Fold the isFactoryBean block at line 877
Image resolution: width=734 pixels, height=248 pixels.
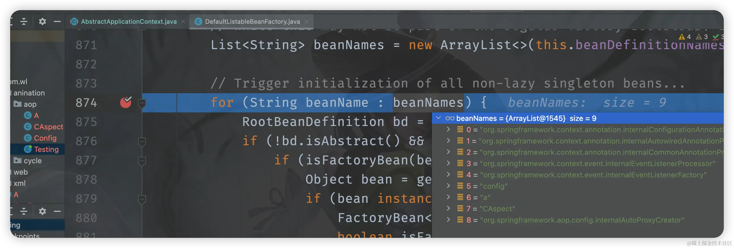tap(142, 161)
